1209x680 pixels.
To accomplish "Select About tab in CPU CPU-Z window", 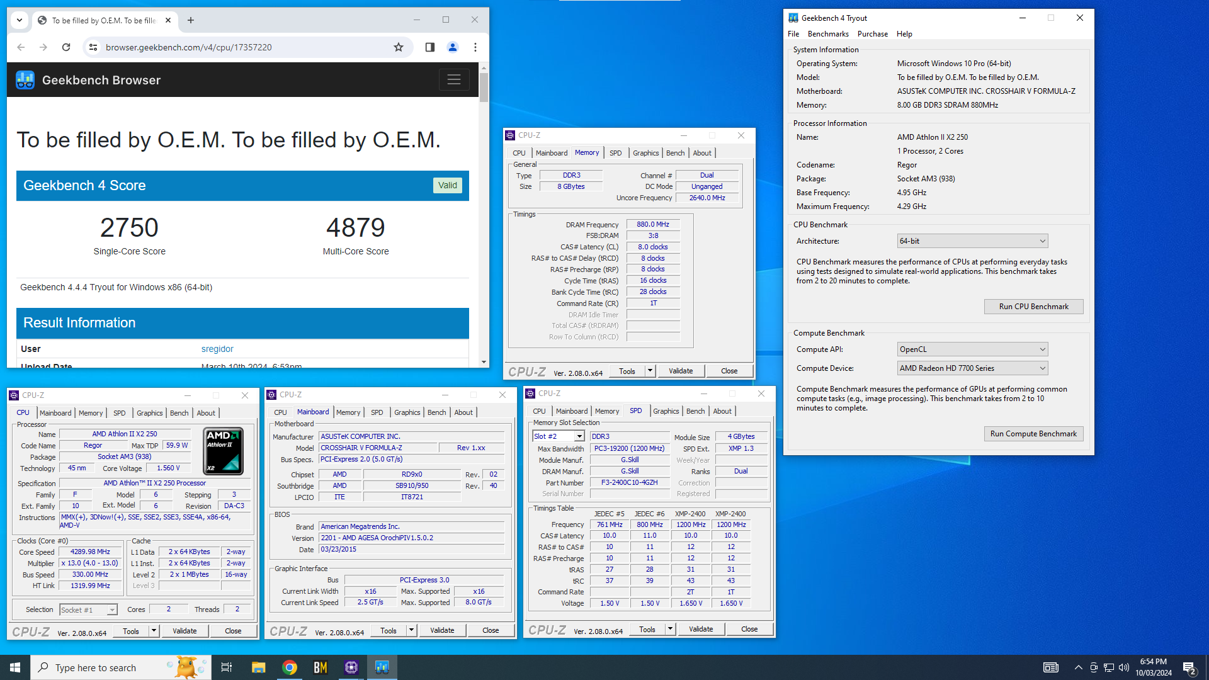I will click(206, 413).
